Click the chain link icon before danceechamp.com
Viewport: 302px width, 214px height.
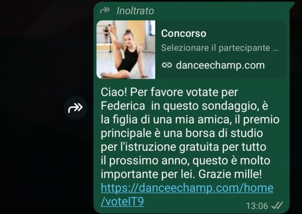[167, 65]
